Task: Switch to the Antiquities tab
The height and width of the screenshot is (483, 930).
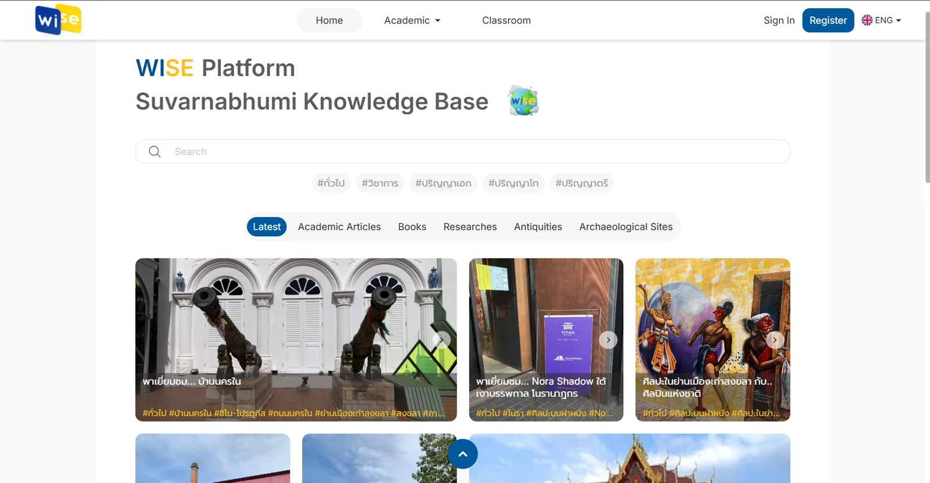Action: [x=538, y=226]
